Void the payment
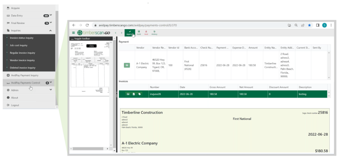The width and height of the screenshot is (338, 158). 146,33
